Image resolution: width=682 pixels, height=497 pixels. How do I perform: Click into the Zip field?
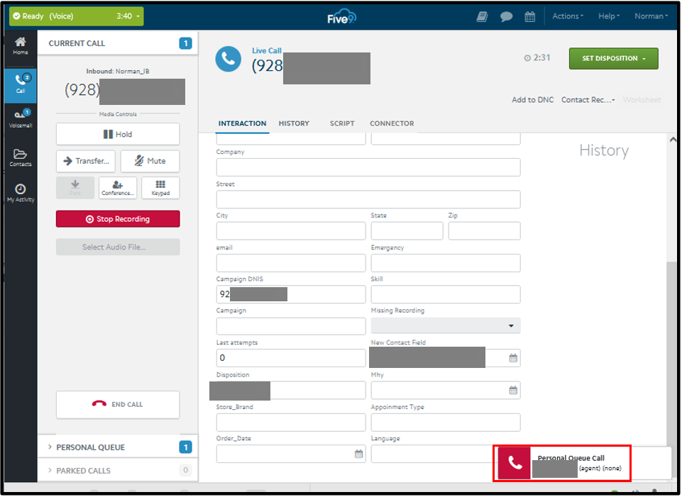484,230
